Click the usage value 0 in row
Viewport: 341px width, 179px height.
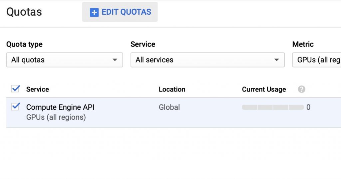[x=308, y=107]
